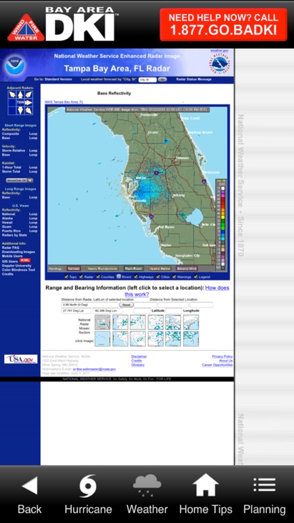
Task: Tap the Bay Area DKI logo
Action: point(61,24)
